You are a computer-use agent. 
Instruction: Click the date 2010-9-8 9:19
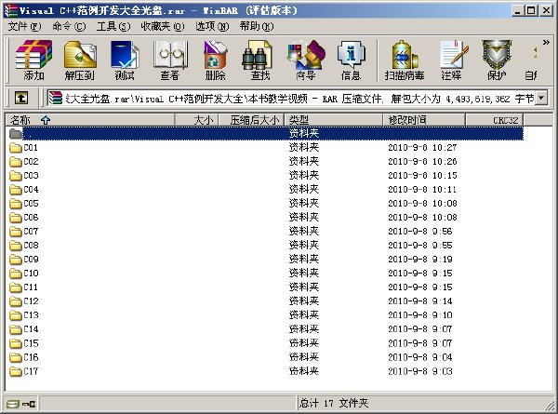[420, 260]
